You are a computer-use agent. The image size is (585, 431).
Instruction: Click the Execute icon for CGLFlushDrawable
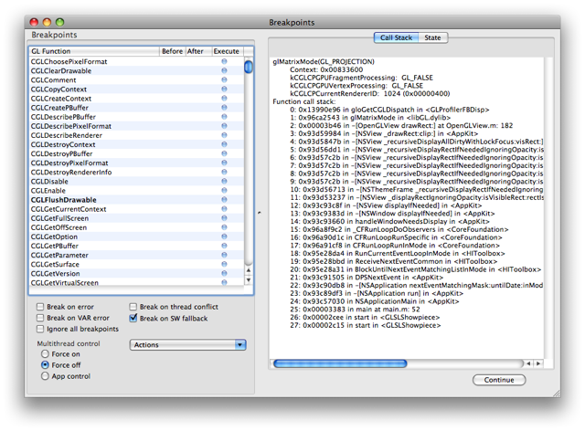pos(225,199)
